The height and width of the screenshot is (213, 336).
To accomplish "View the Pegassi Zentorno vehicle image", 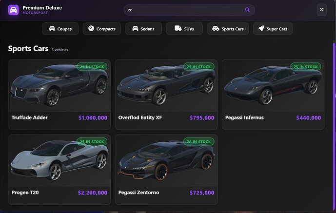I will point(166,160).
